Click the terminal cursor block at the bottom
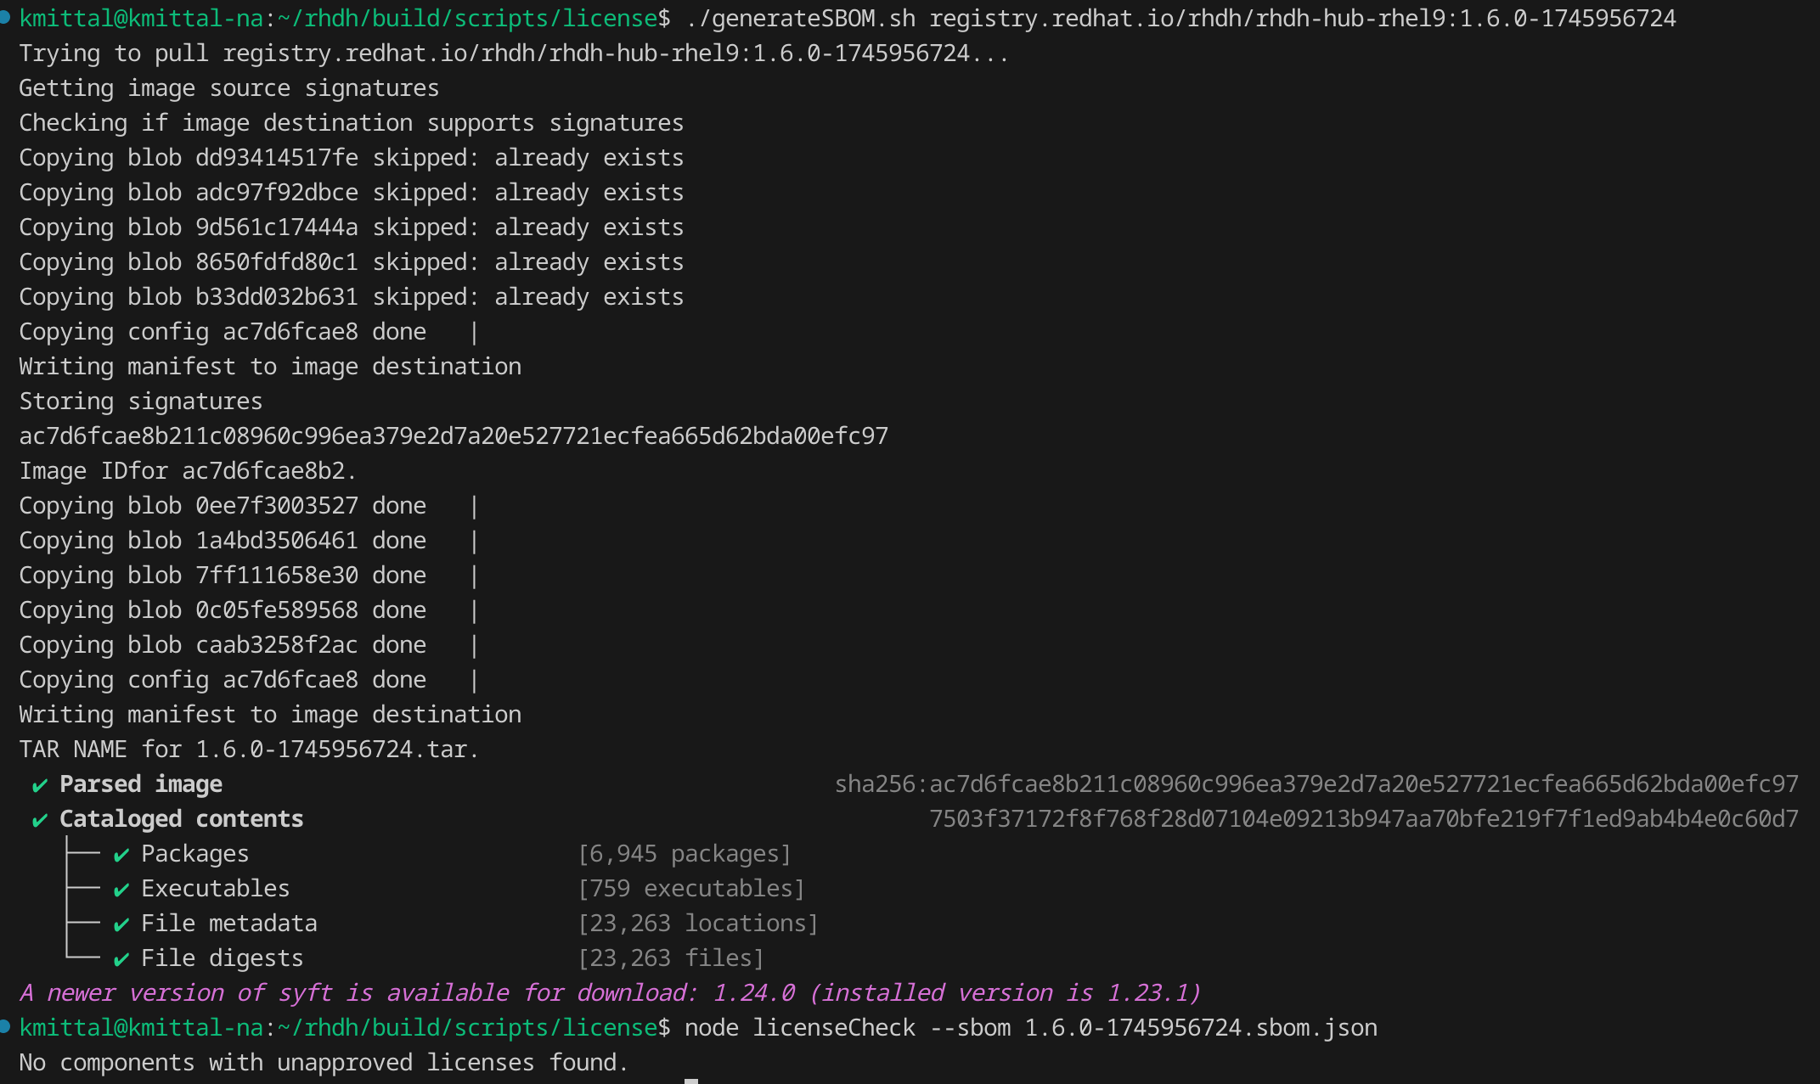 (x=691, y=1081)
